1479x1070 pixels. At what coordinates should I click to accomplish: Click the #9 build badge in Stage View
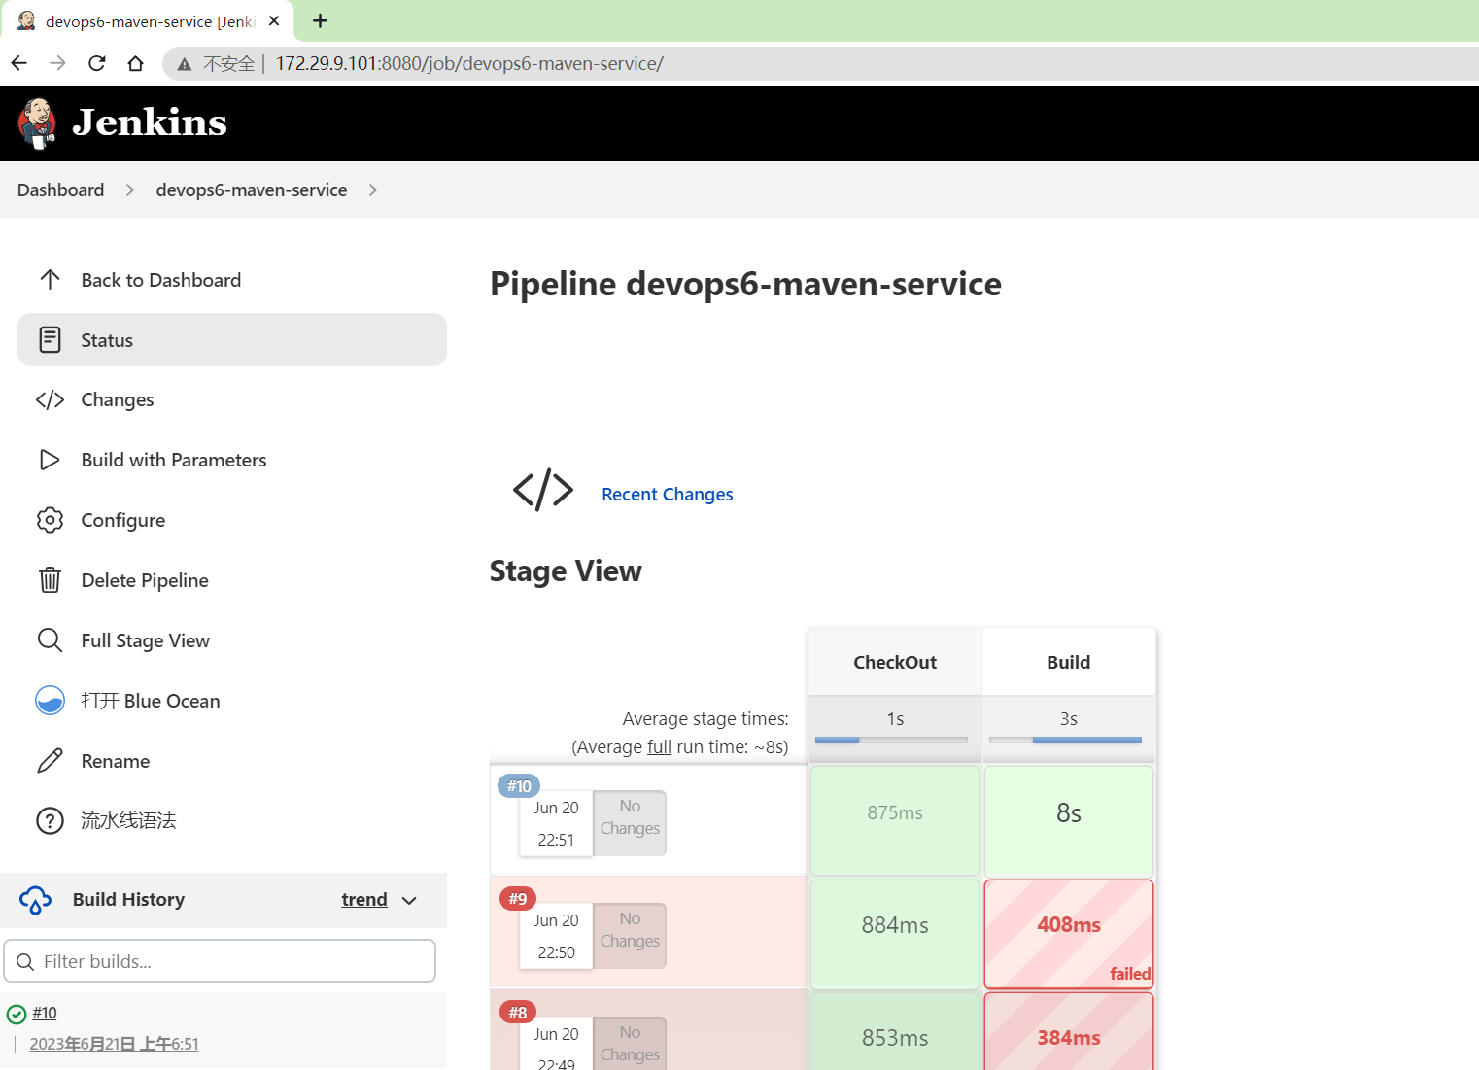click(x=518, y=899)
